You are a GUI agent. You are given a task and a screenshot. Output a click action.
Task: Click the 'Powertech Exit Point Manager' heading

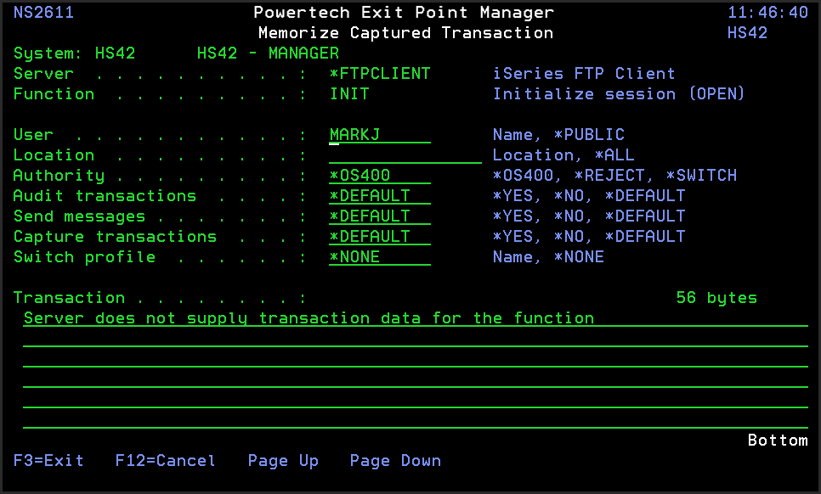403,13
